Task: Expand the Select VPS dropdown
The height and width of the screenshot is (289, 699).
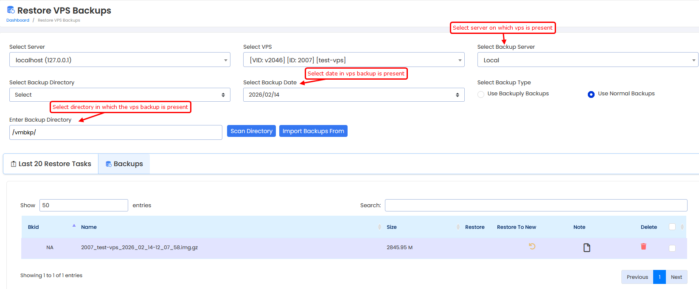Action: 354,60
